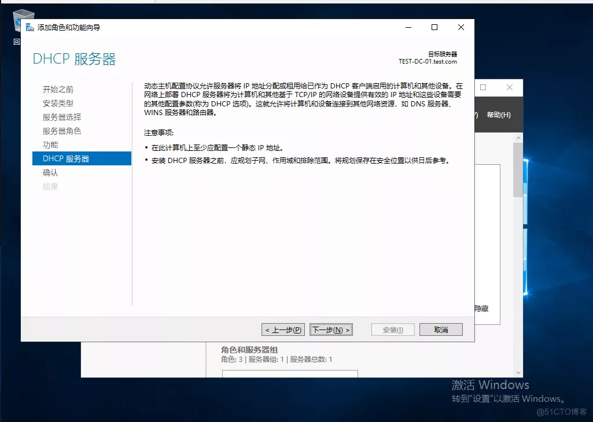Select the DHCP 服务器 step
This screenshot has height=422, width=593.
pyautogui.click(x=82, y=158)
